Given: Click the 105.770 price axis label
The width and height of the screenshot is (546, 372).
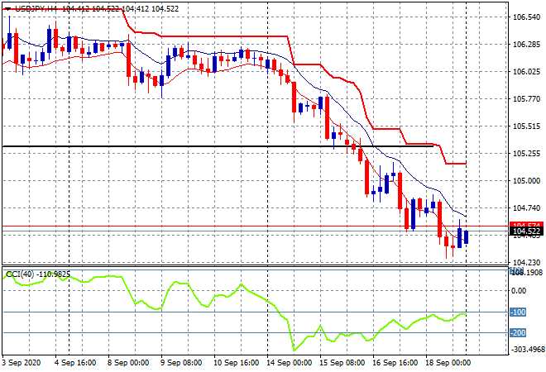Looking at the screenshot, I should coord(526,99).
